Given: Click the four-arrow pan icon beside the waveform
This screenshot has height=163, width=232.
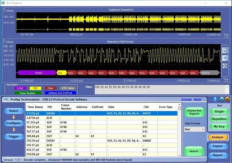Looking at the screenshot, I should [225, 66].
